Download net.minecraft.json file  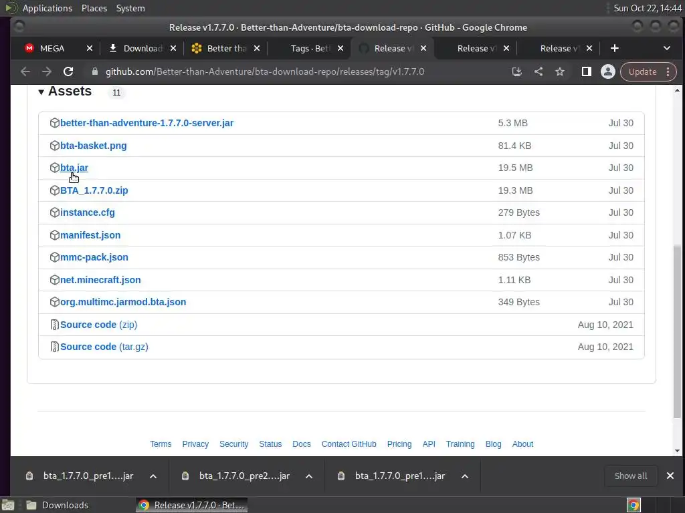(100, 280)
